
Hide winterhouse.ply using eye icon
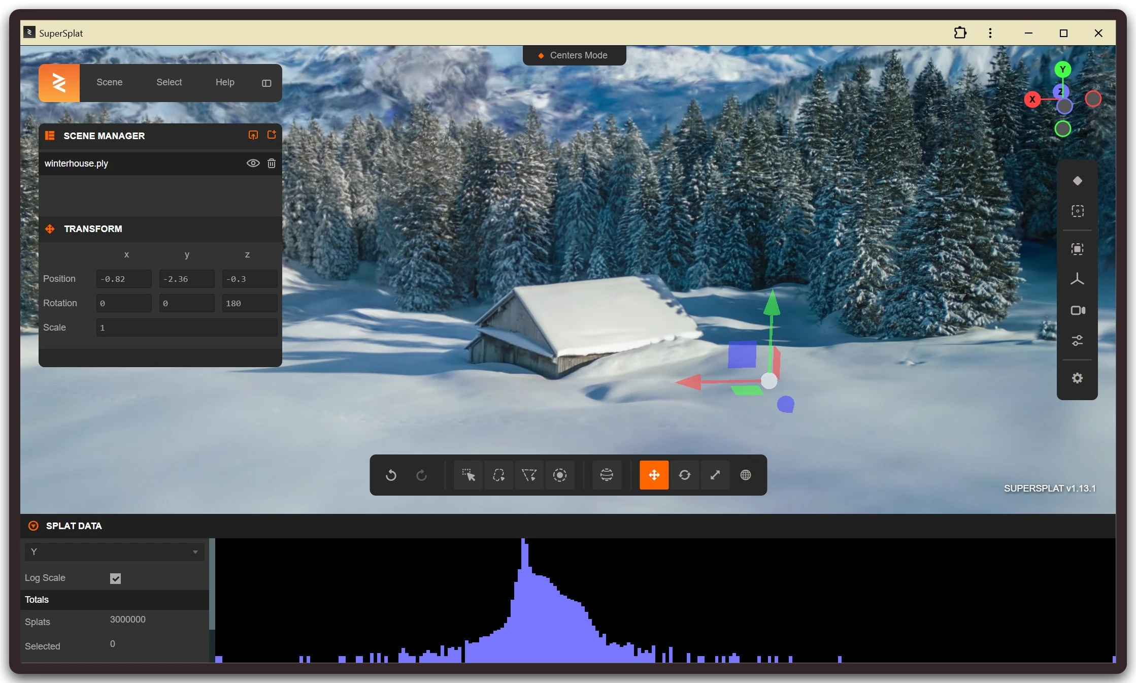point(253,163)
